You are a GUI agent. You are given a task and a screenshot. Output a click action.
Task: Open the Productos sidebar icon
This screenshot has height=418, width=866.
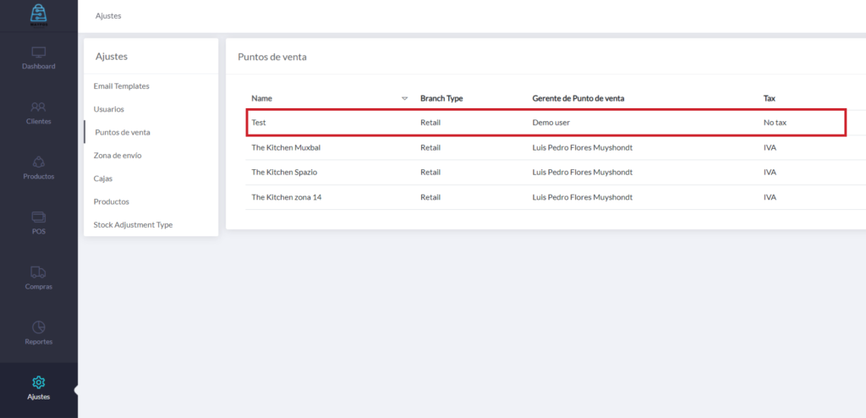[x=38, y=162]
